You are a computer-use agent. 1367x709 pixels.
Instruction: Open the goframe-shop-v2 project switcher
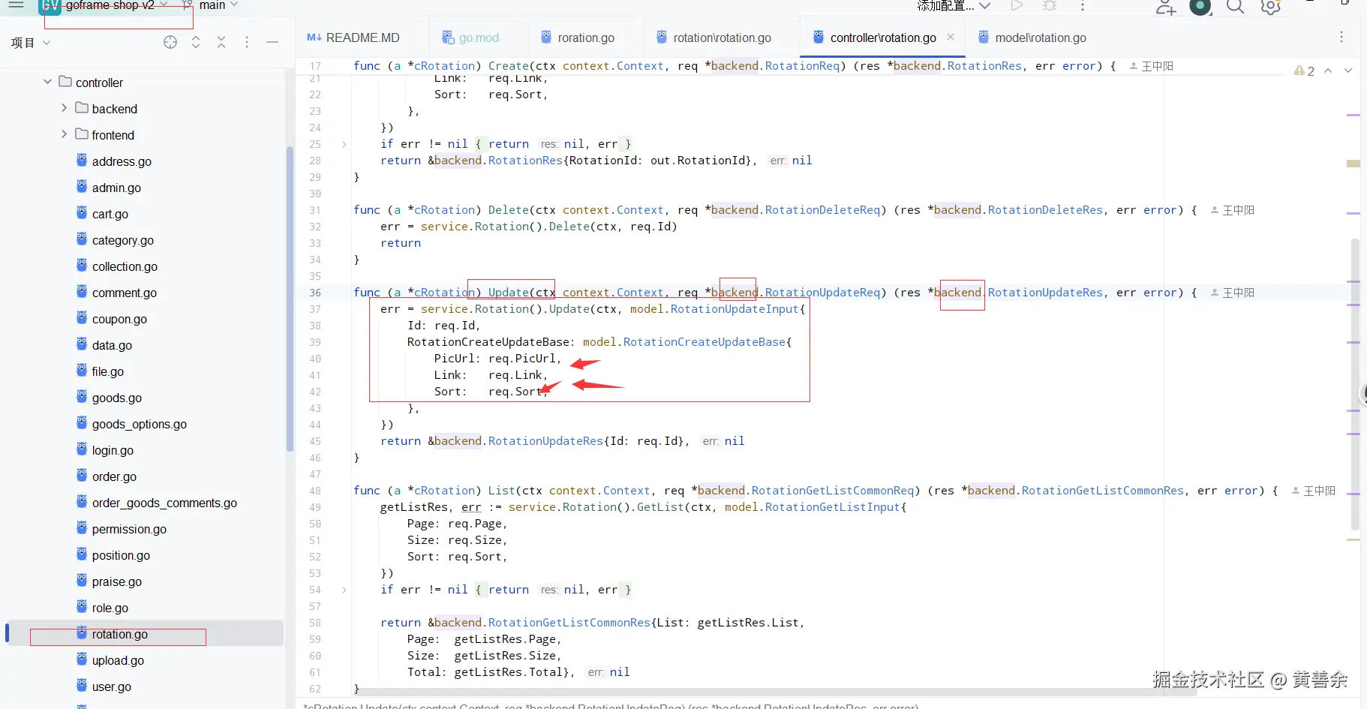(104, 5)
